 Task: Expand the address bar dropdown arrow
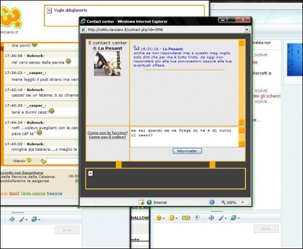[x=247, y=30]
